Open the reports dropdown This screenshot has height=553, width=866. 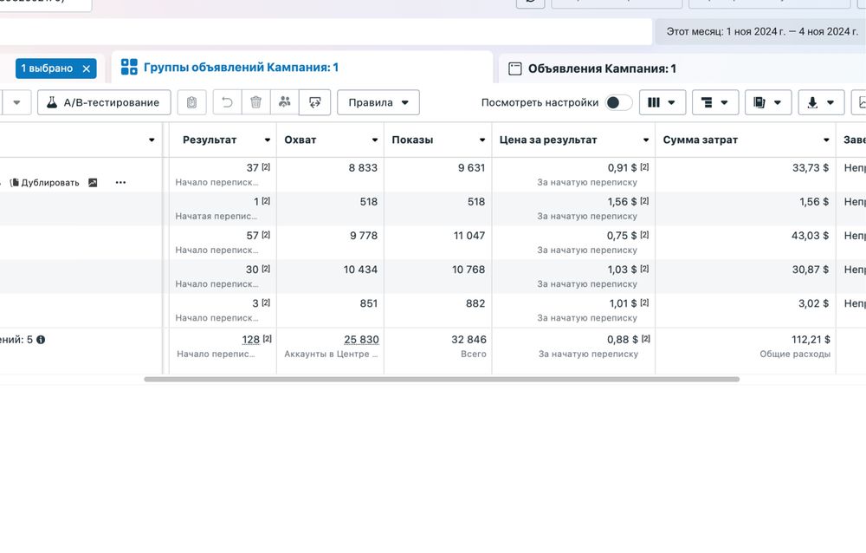(x=768, y=102)
